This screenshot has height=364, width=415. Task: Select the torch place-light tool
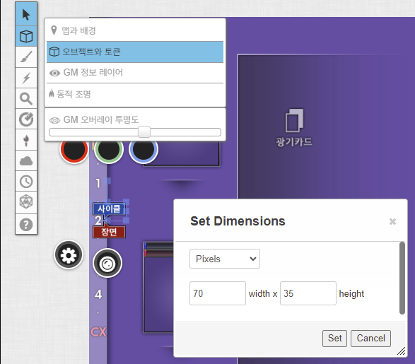click(26, 140)
